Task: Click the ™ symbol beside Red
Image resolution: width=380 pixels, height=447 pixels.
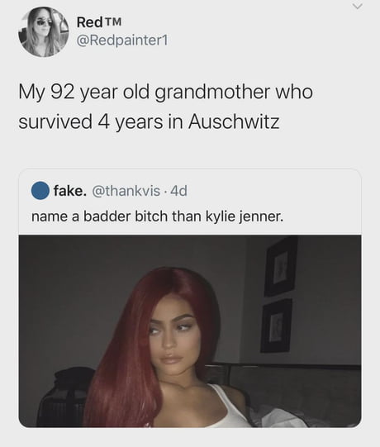Action: click(113, 21)
